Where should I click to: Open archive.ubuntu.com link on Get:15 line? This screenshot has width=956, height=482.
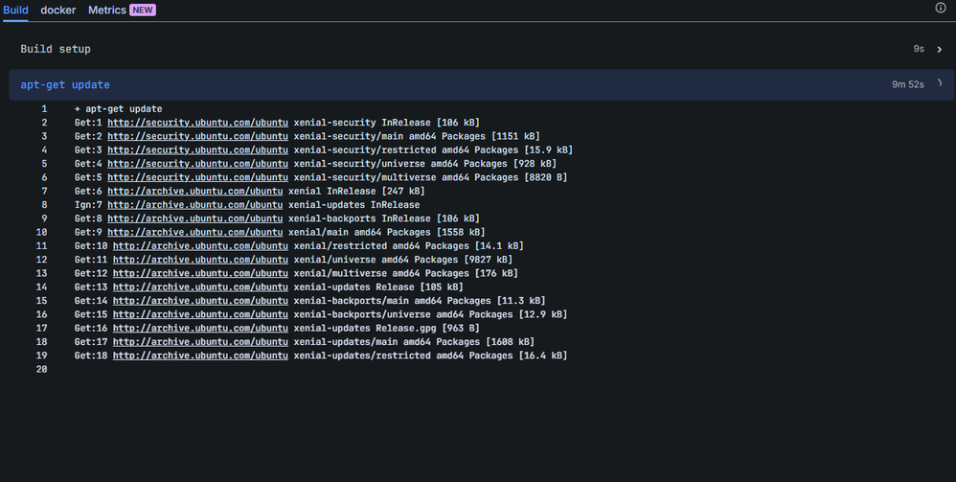pyautogui.click(x=200, y=315)
